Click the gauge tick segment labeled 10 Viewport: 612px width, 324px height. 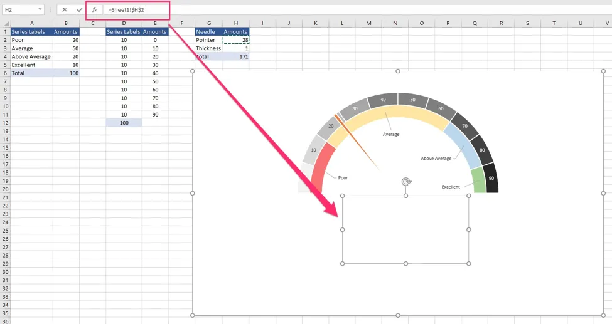pyautogui.click(x=313, y=150)
